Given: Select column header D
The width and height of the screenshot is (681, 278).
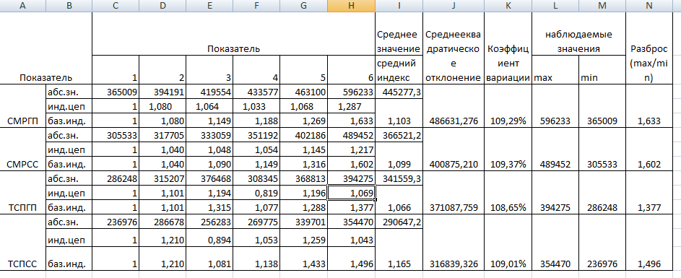Looking at the screenshot, I should coord(162,6).
